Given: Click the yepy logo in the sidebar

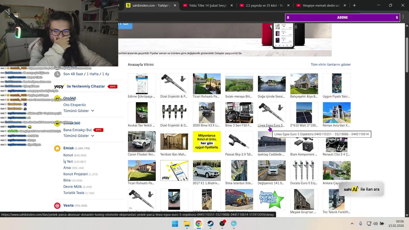Looking at the screenshot, I should coord(59,86).
